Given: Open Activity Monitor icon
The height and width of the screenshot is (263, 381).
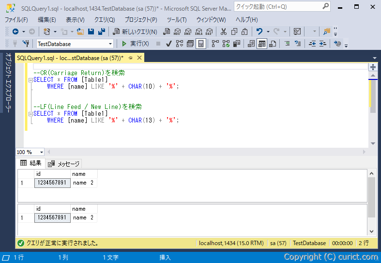Looking at the screenshot, I should click(297, 31).
